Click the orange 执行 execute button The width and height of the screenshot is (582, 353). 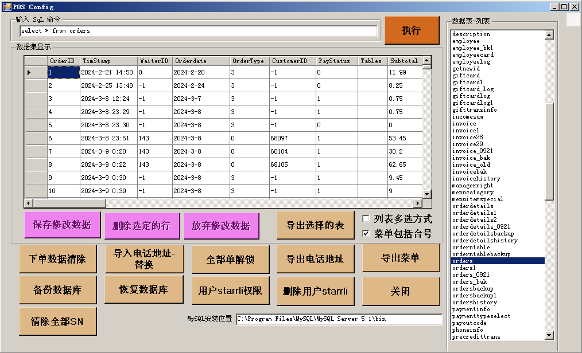(x=411, y=30)
